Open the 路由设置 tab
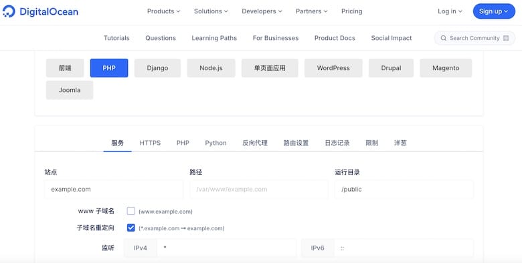 296,143
